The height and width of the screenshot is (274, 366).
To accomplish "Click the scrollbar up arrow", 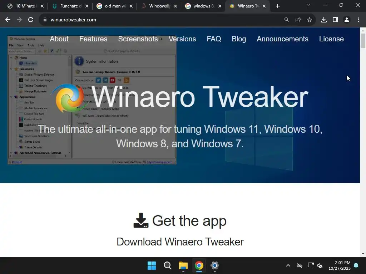I will coord(363,31).
